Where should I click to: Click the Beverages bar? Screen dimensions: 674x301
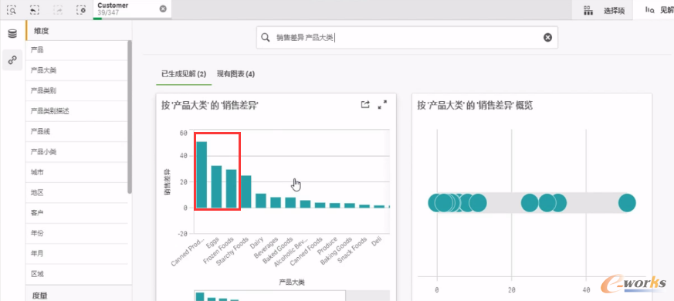(276, 202)
